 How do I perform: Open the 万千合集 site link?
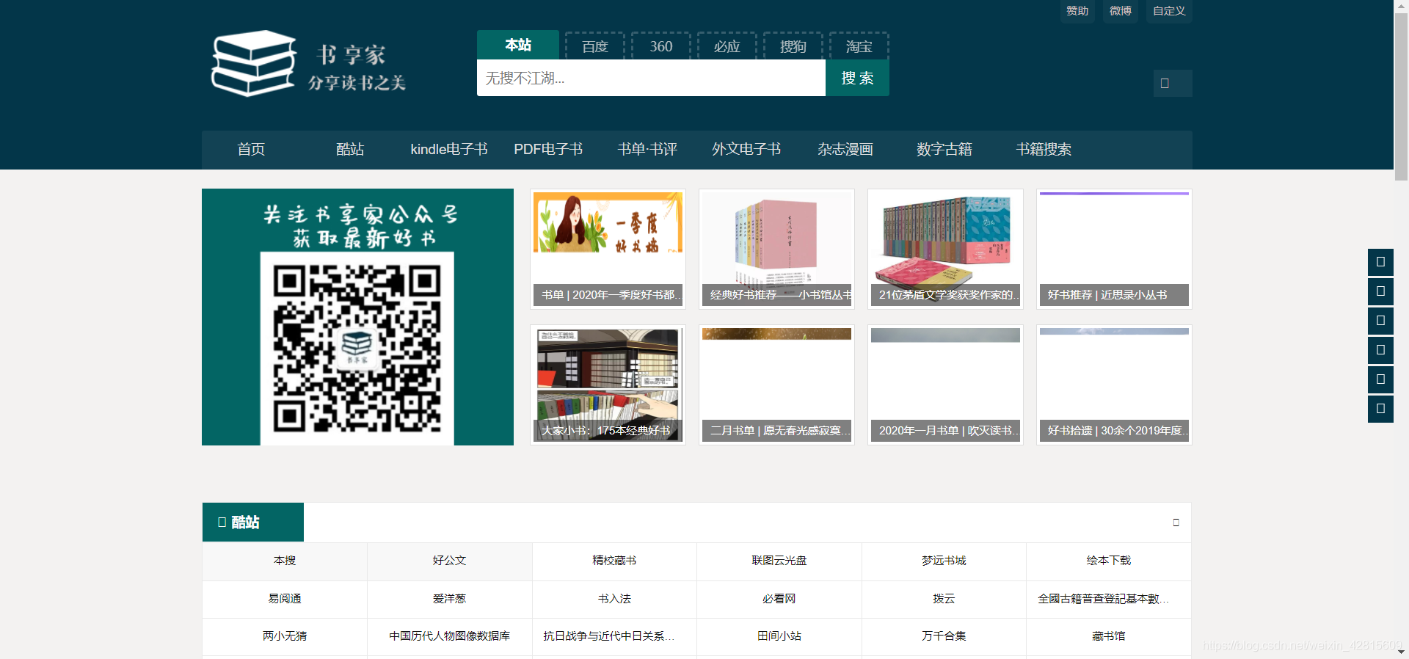pos(944,636)
